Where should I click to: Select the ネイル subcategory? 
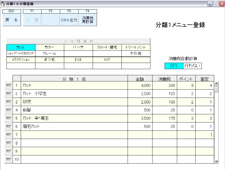coord(78,59)
